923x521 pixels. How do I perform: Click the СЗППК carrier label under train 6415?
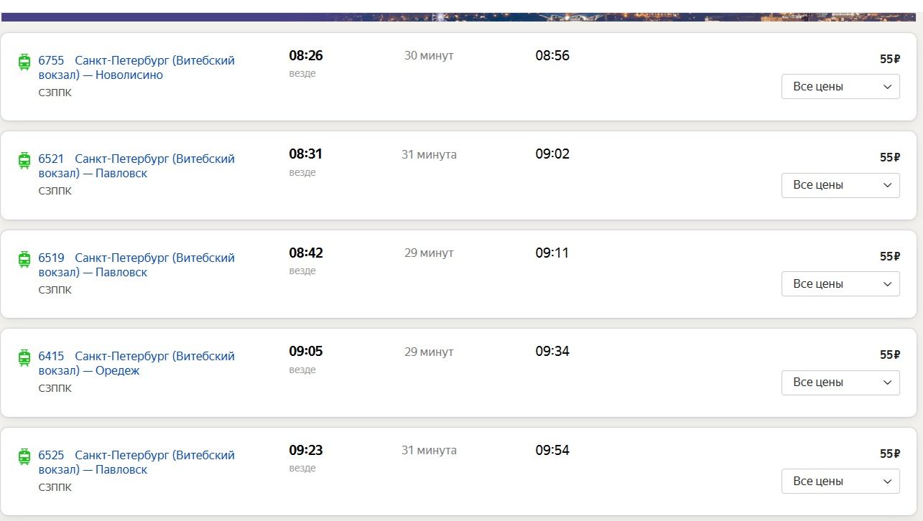click(55, 388)
